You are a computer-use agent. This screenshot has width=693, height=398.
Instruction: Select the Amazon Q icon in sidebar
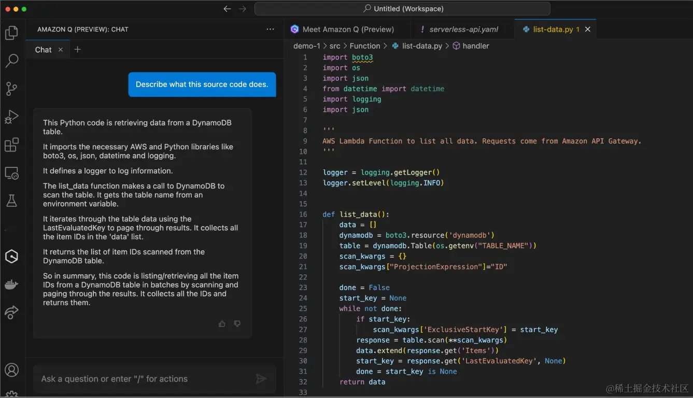[x=11, y=256]
